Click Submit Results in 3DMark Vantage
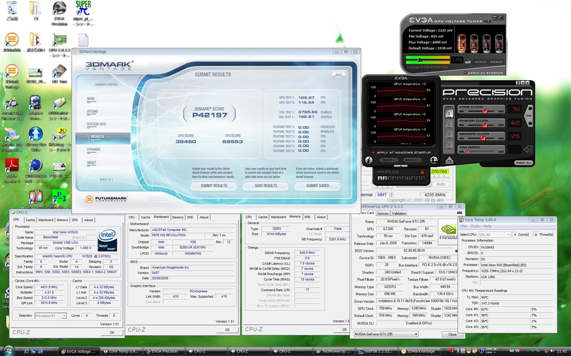Screen dimensions: 571x356 coord(214,186)
